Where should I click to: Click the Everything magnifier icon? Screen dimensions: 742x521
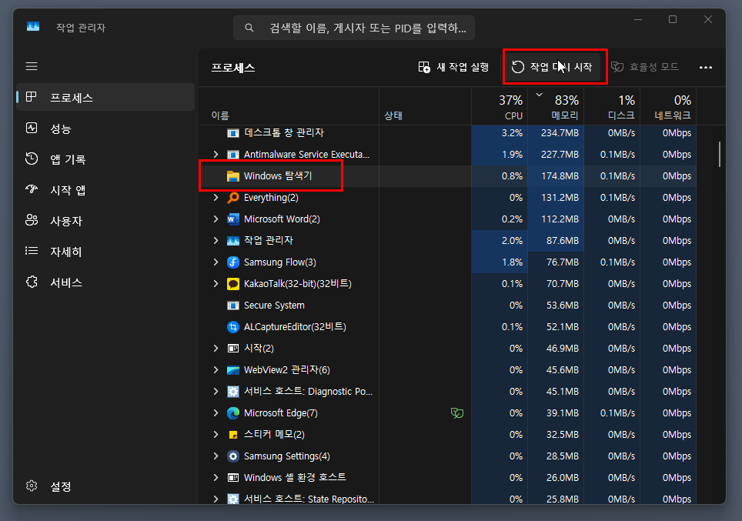tap(232, 198)
